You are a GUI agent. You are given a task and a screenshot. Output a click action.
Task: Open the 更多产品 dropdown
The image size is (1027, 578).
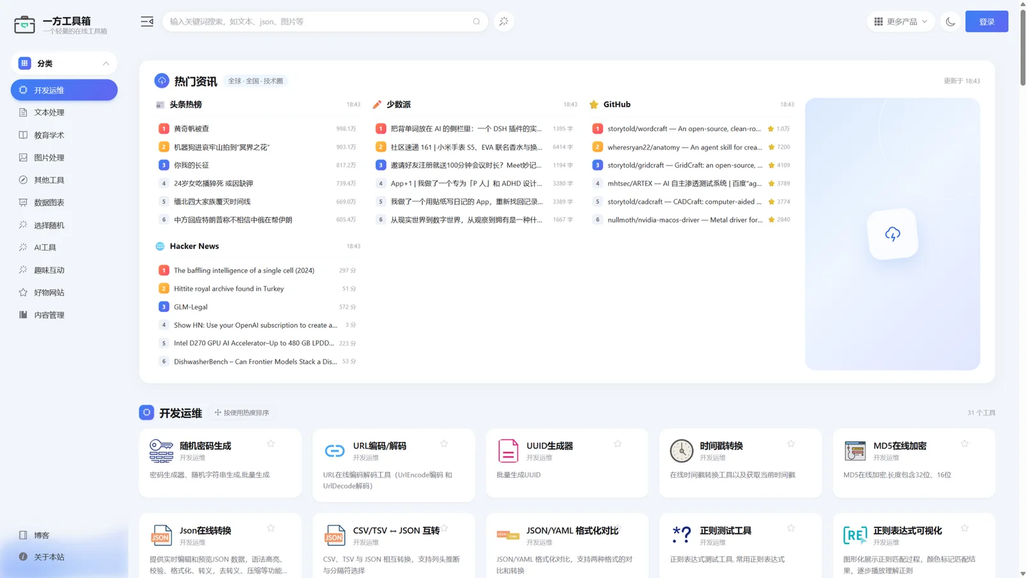pyautogui.click(x=901, y=21)
